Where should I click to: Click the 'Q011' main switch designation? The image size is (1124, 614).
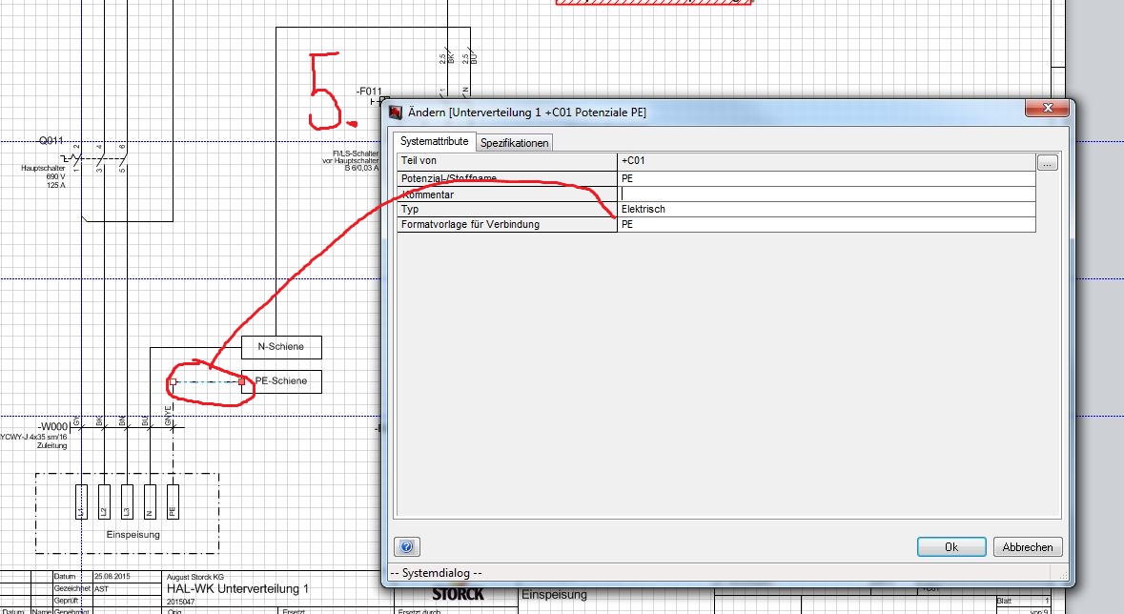(x=51, y=140)
